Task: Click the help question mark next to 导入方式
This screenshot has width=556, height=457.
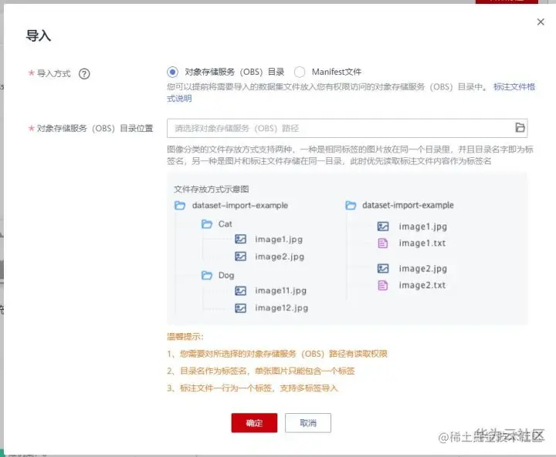Action: (x=84, y=74)
